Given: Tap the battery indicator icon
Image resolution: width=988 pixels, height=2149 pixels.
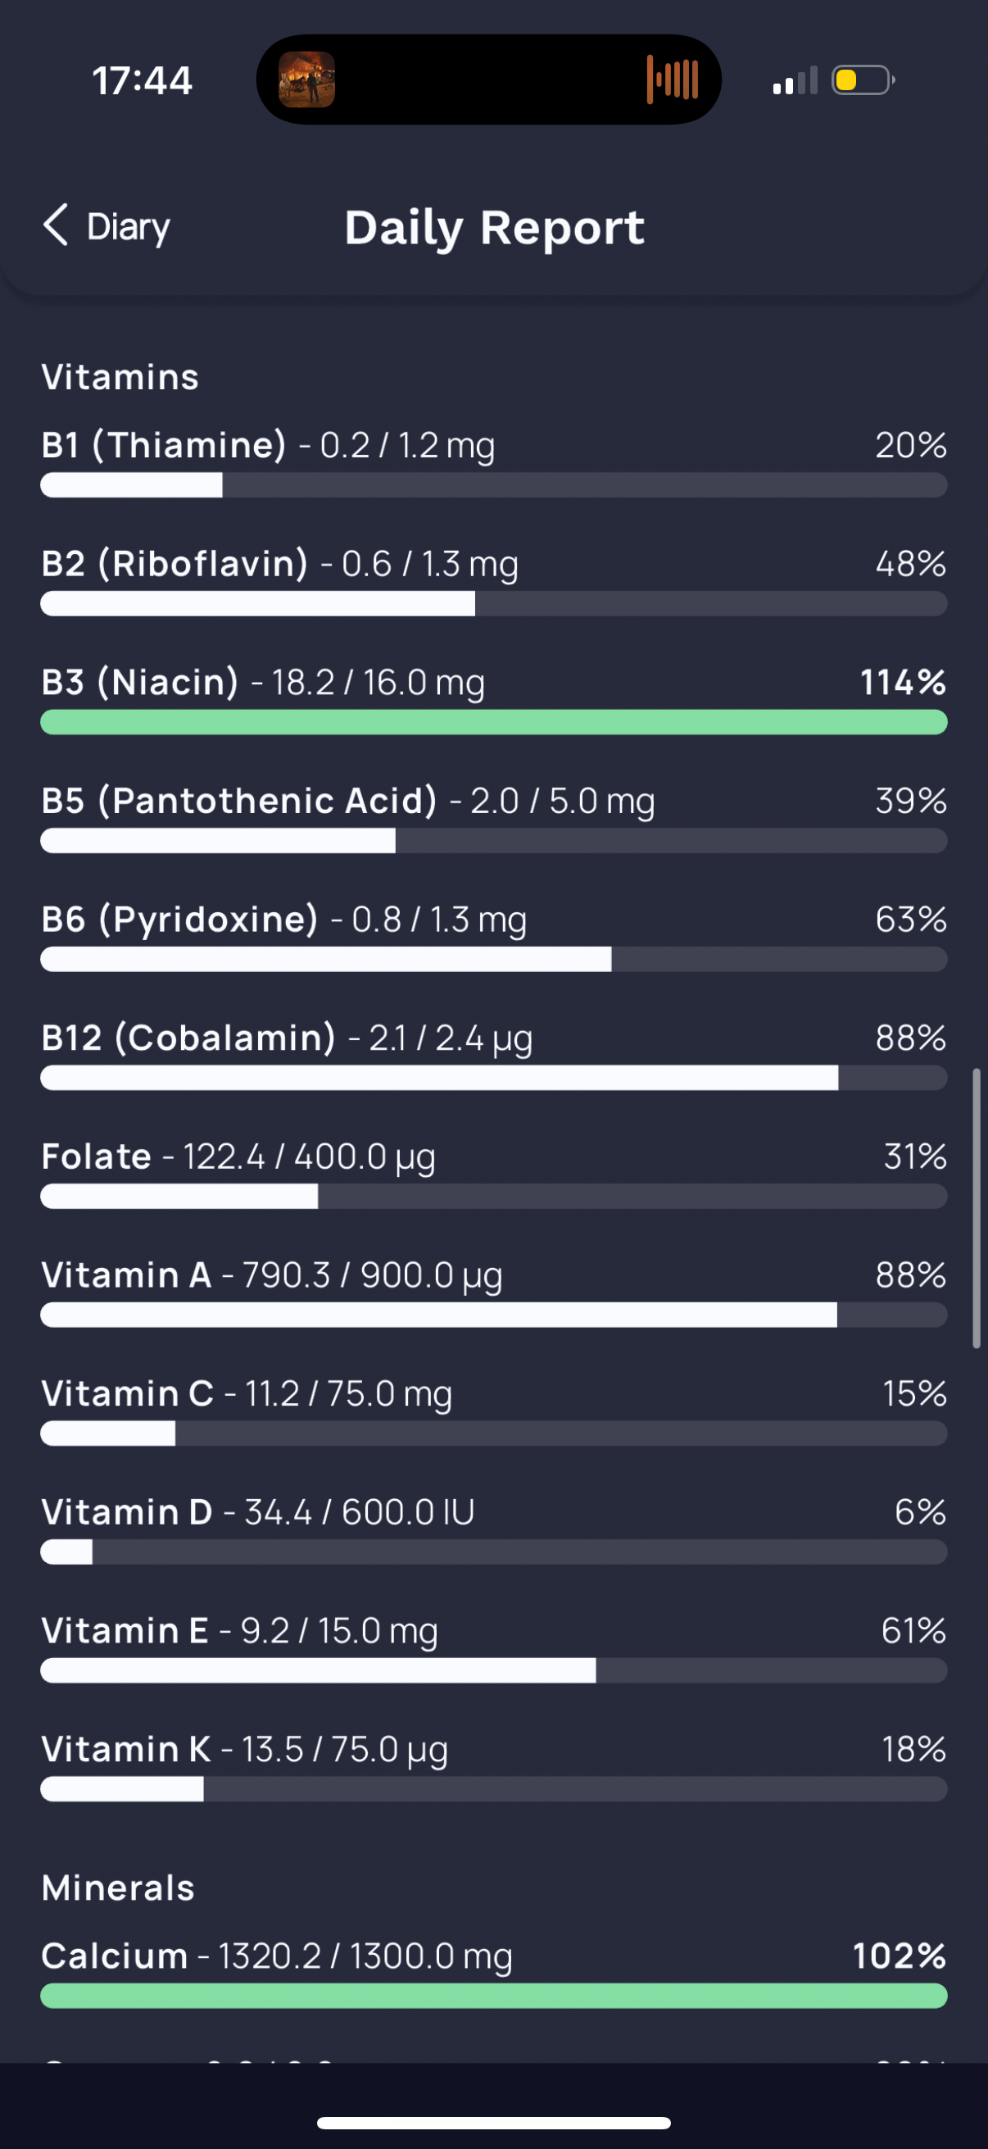Looking at the screenshot, I should pos(863,80).
